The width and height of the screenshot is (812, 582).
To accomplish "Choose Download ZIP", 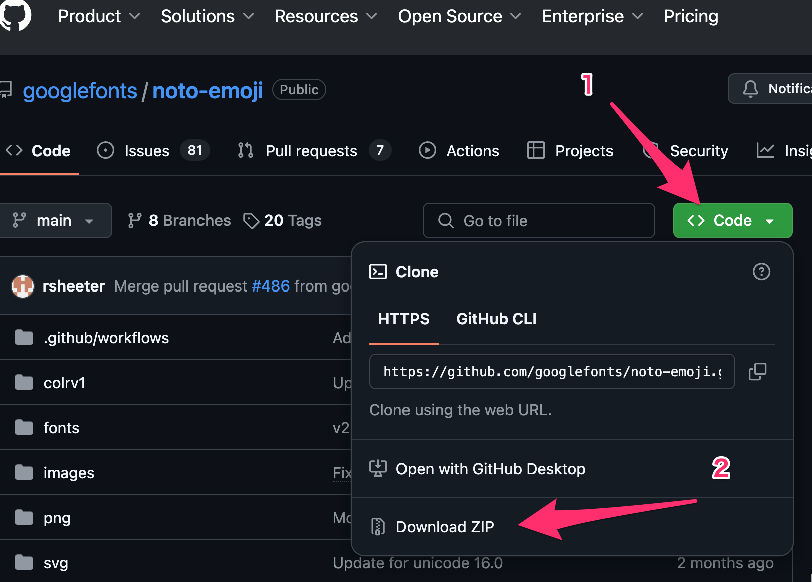I will tap(572, 527).
